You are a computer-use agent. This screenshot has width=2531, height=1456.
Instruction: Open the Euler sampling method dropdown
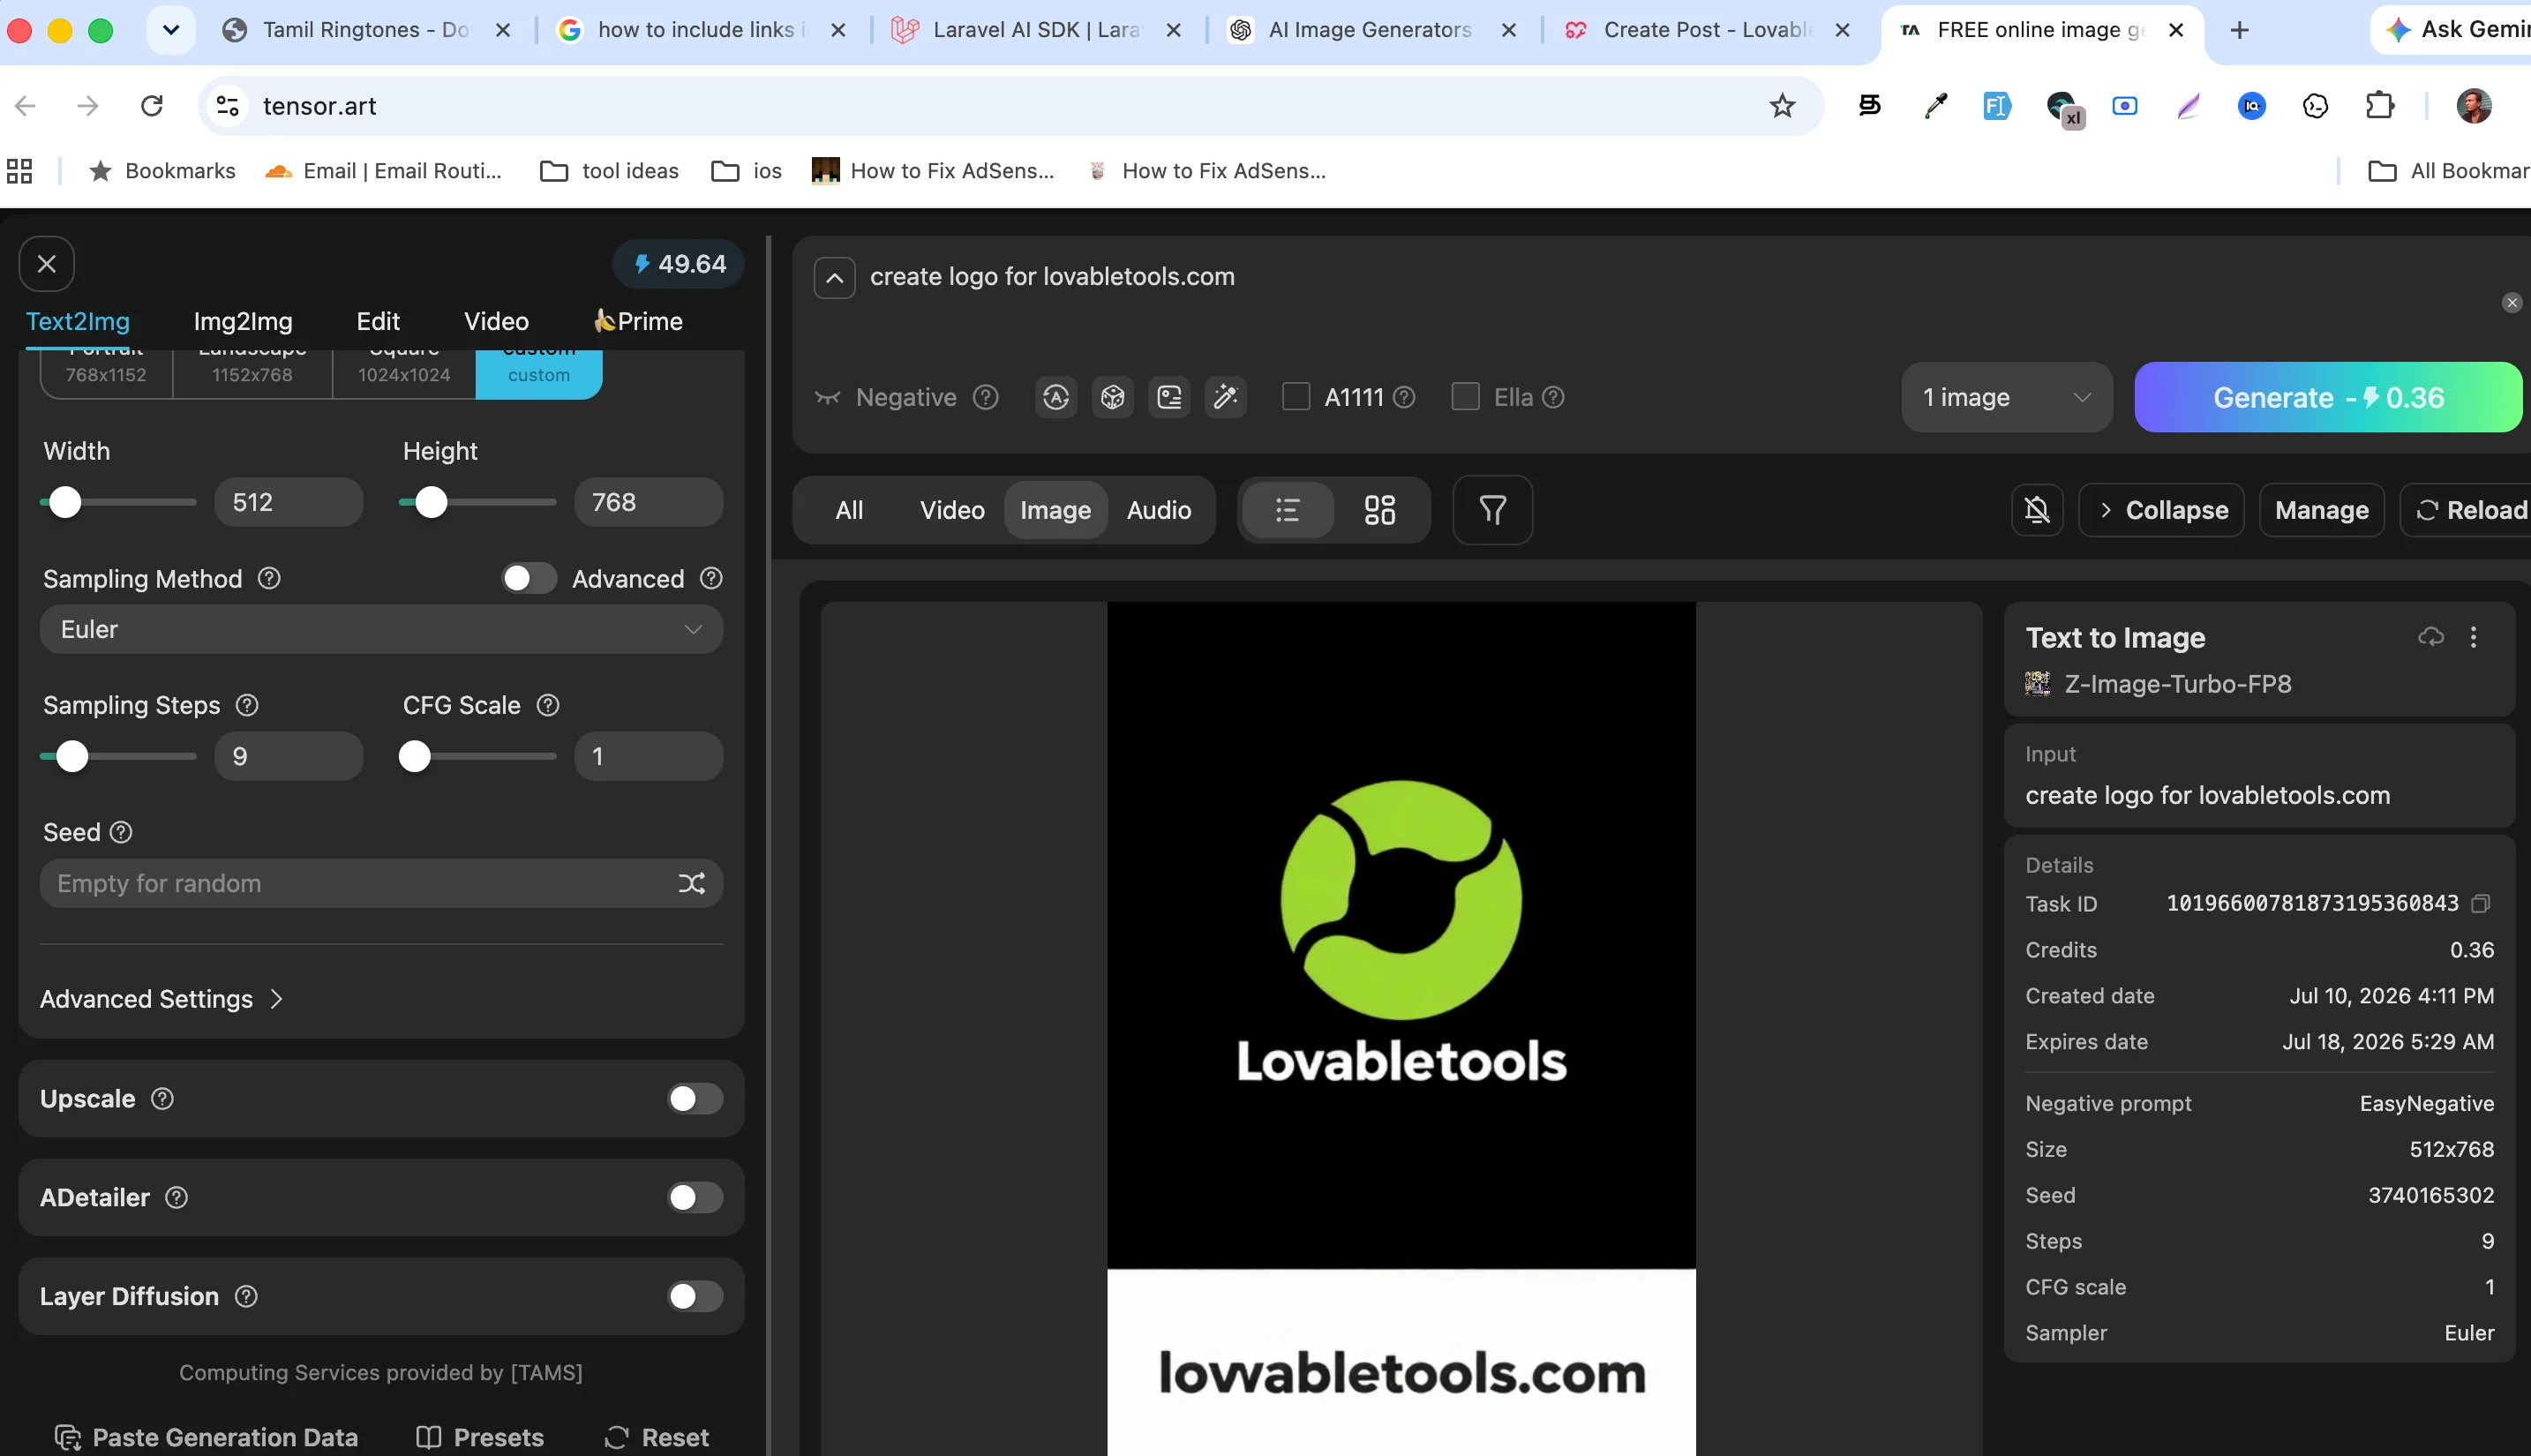tap(381, 629)
